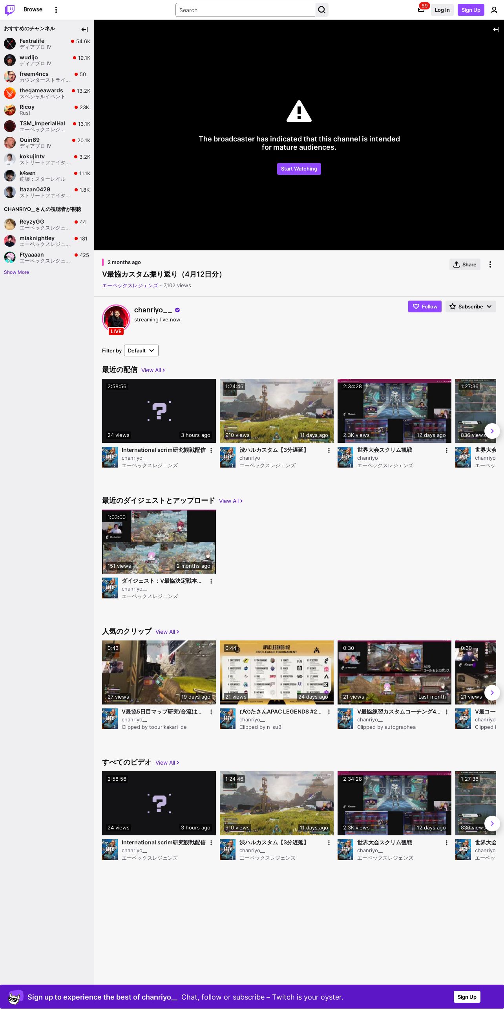The height and width of the screenshot is (1009, 504).
Task: Click Sign Up in the bottom banner
Action: [x=467, y=997]
